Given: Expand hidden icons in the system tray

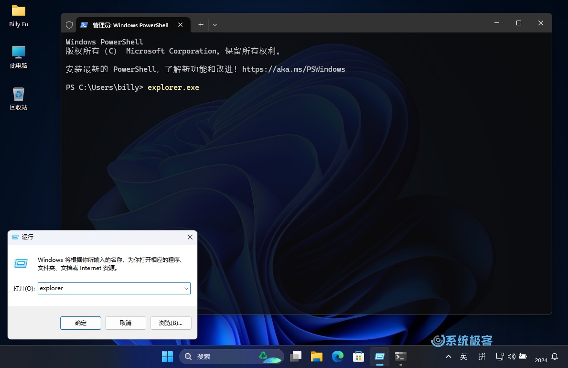Looking at the screenshot, I should [x=448, y=356].
